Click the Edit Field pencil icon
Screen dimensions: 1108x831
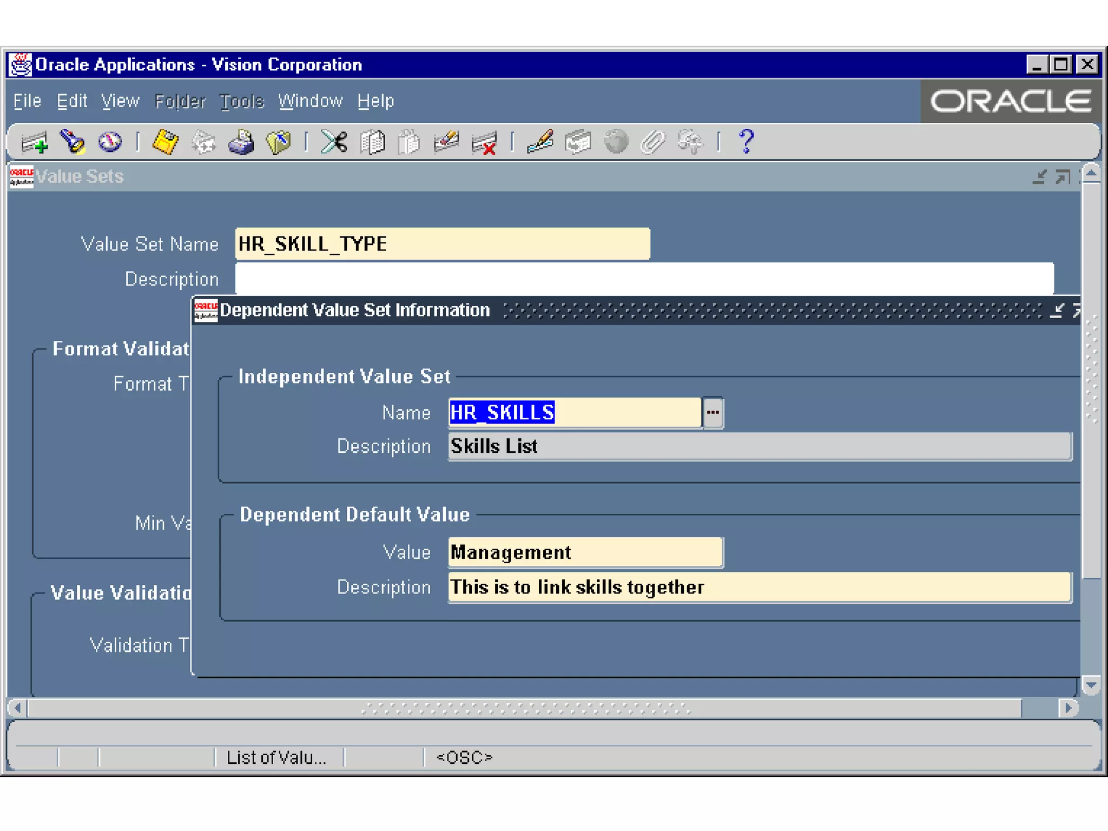[540, 143]
